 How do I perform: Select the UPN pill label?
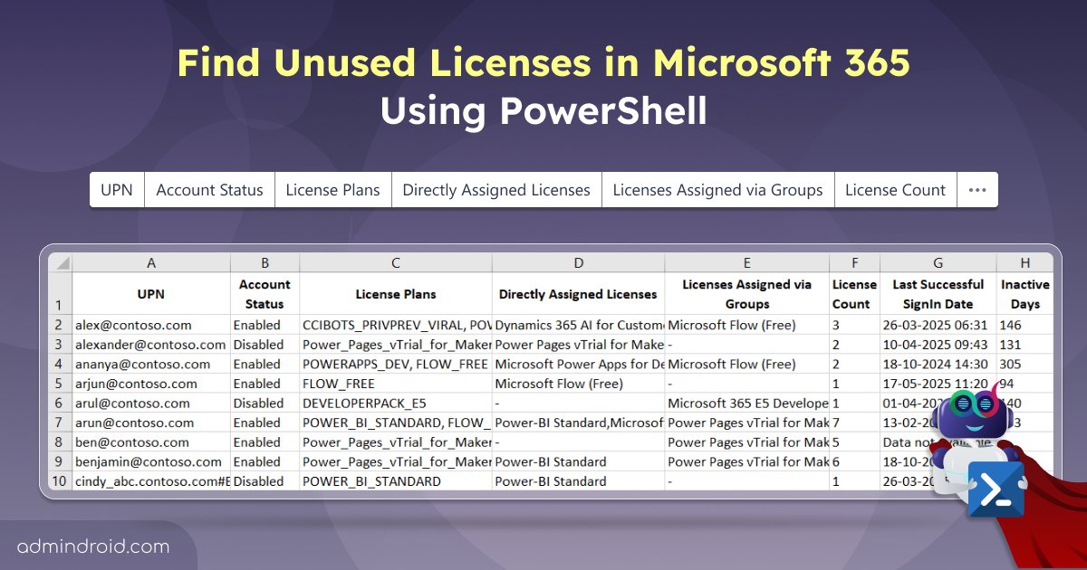117,189
